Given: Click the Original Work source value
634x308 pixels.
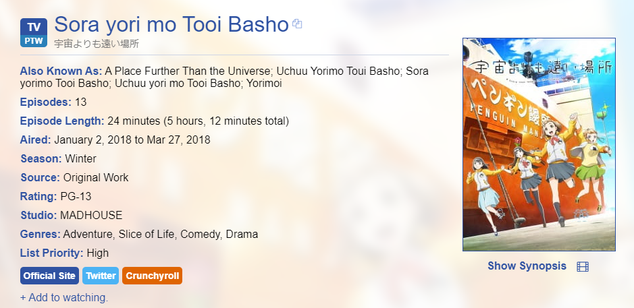Looking at the screenshot, I should pyautogui.click(x=96, y=178).
